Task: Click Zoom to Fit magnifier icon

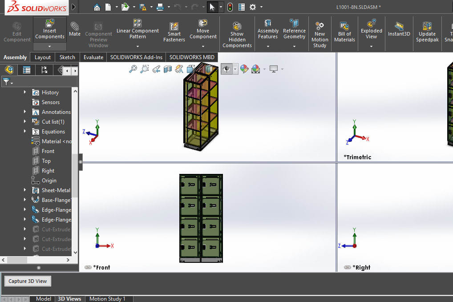Action: coord(133,69)
